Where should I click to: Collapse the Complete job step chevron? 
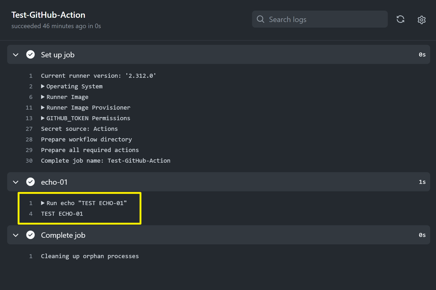(16, 235)
